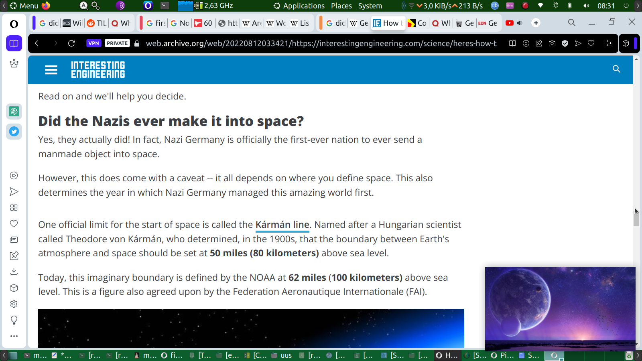The image size is (642, 361).
Task: Open the extensions cube beside the address bar
Action: pyautogui.click(x=626, y=43)
